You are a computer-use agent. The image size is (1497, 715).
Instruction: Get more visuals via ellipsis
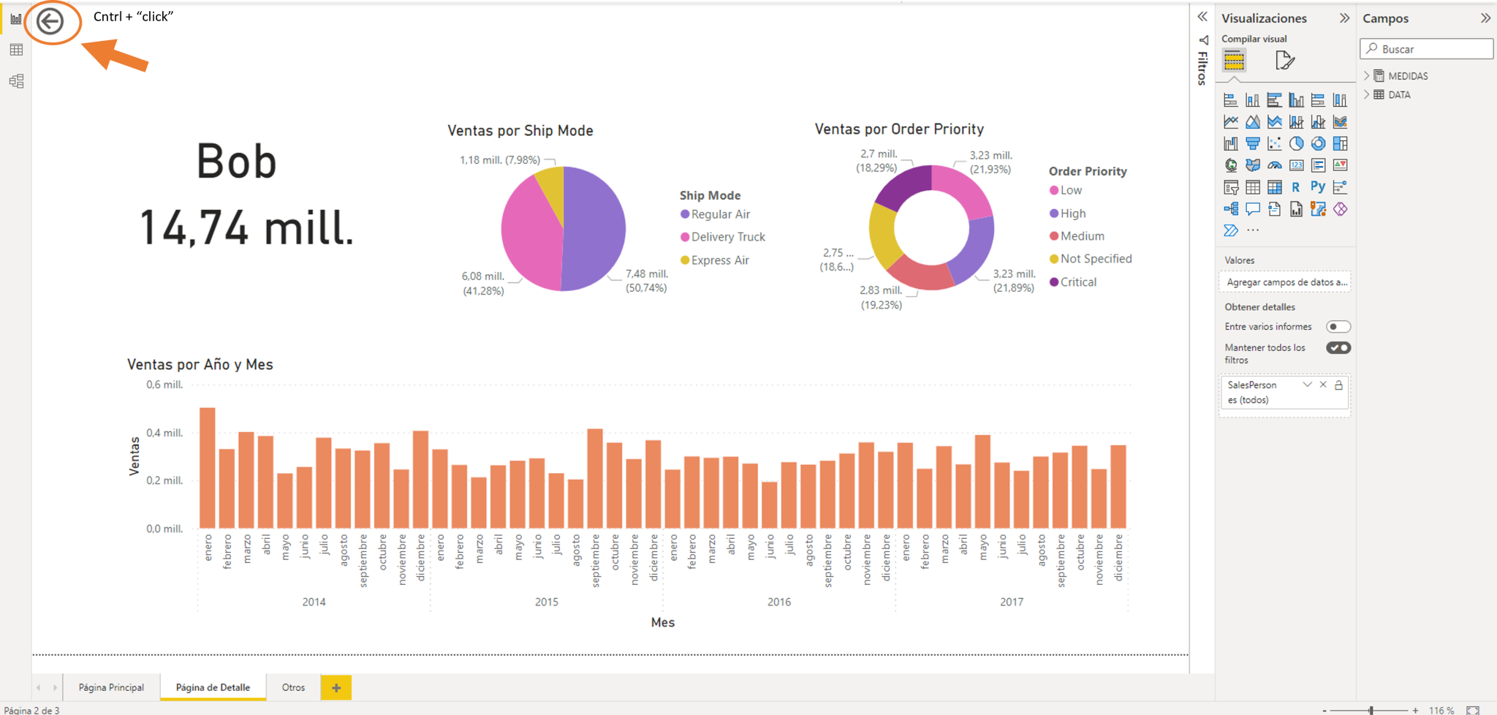pyautogui.click(x=1253, y=230)
